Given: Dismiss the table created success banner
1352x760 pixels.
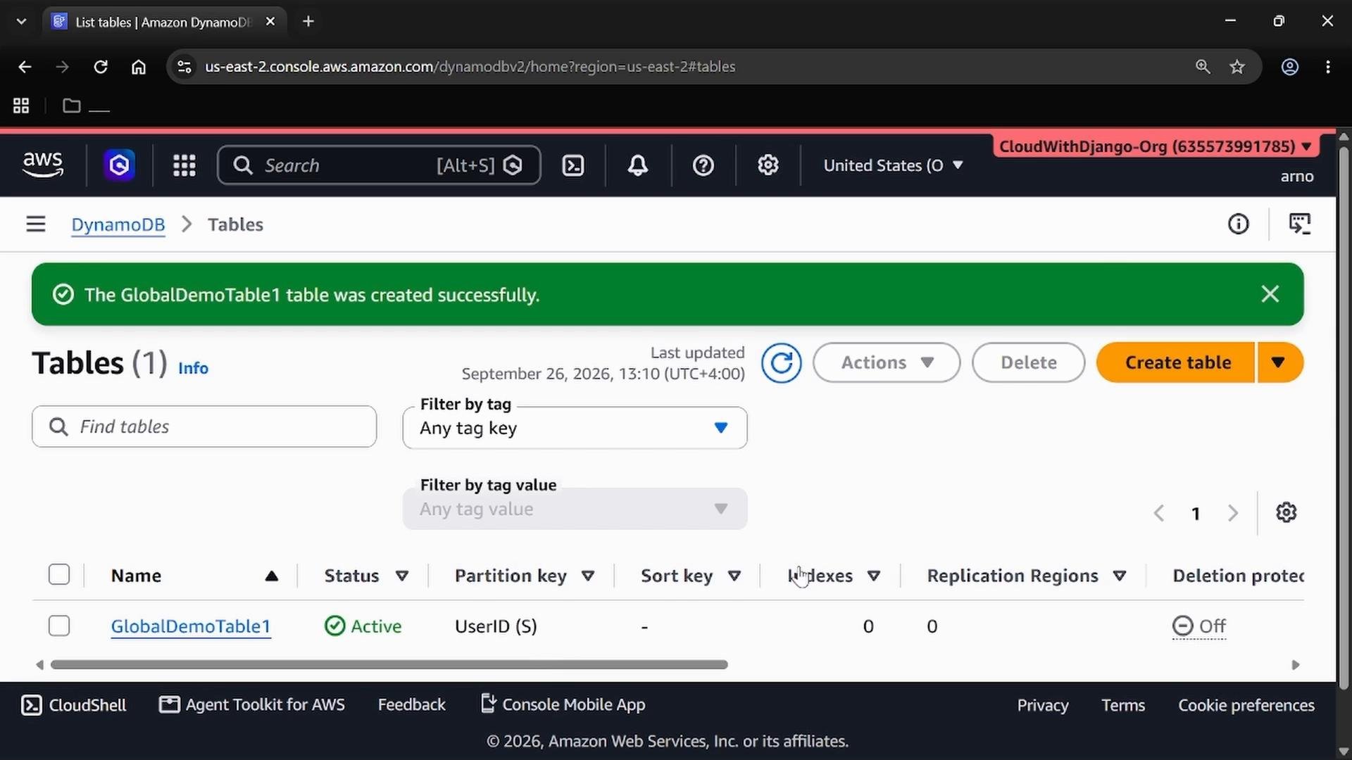Looking at the screenshot, I should (1270, 294).
